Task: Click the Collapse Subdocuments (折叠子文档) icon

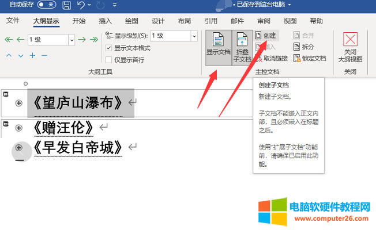Action: [x=242, y=42]
